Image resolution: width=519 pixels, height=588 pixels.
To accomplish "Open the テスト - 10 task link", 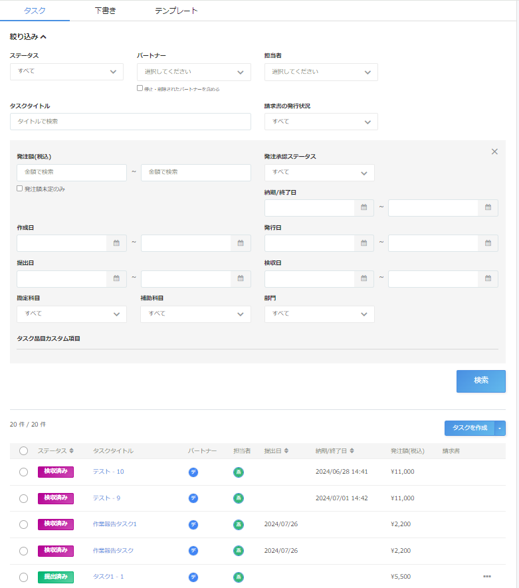I will [108, 472].
